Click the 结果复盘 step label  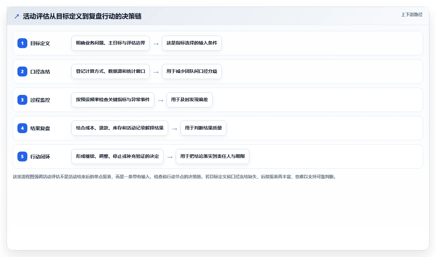pyautogui.click(x=40, y=128)
